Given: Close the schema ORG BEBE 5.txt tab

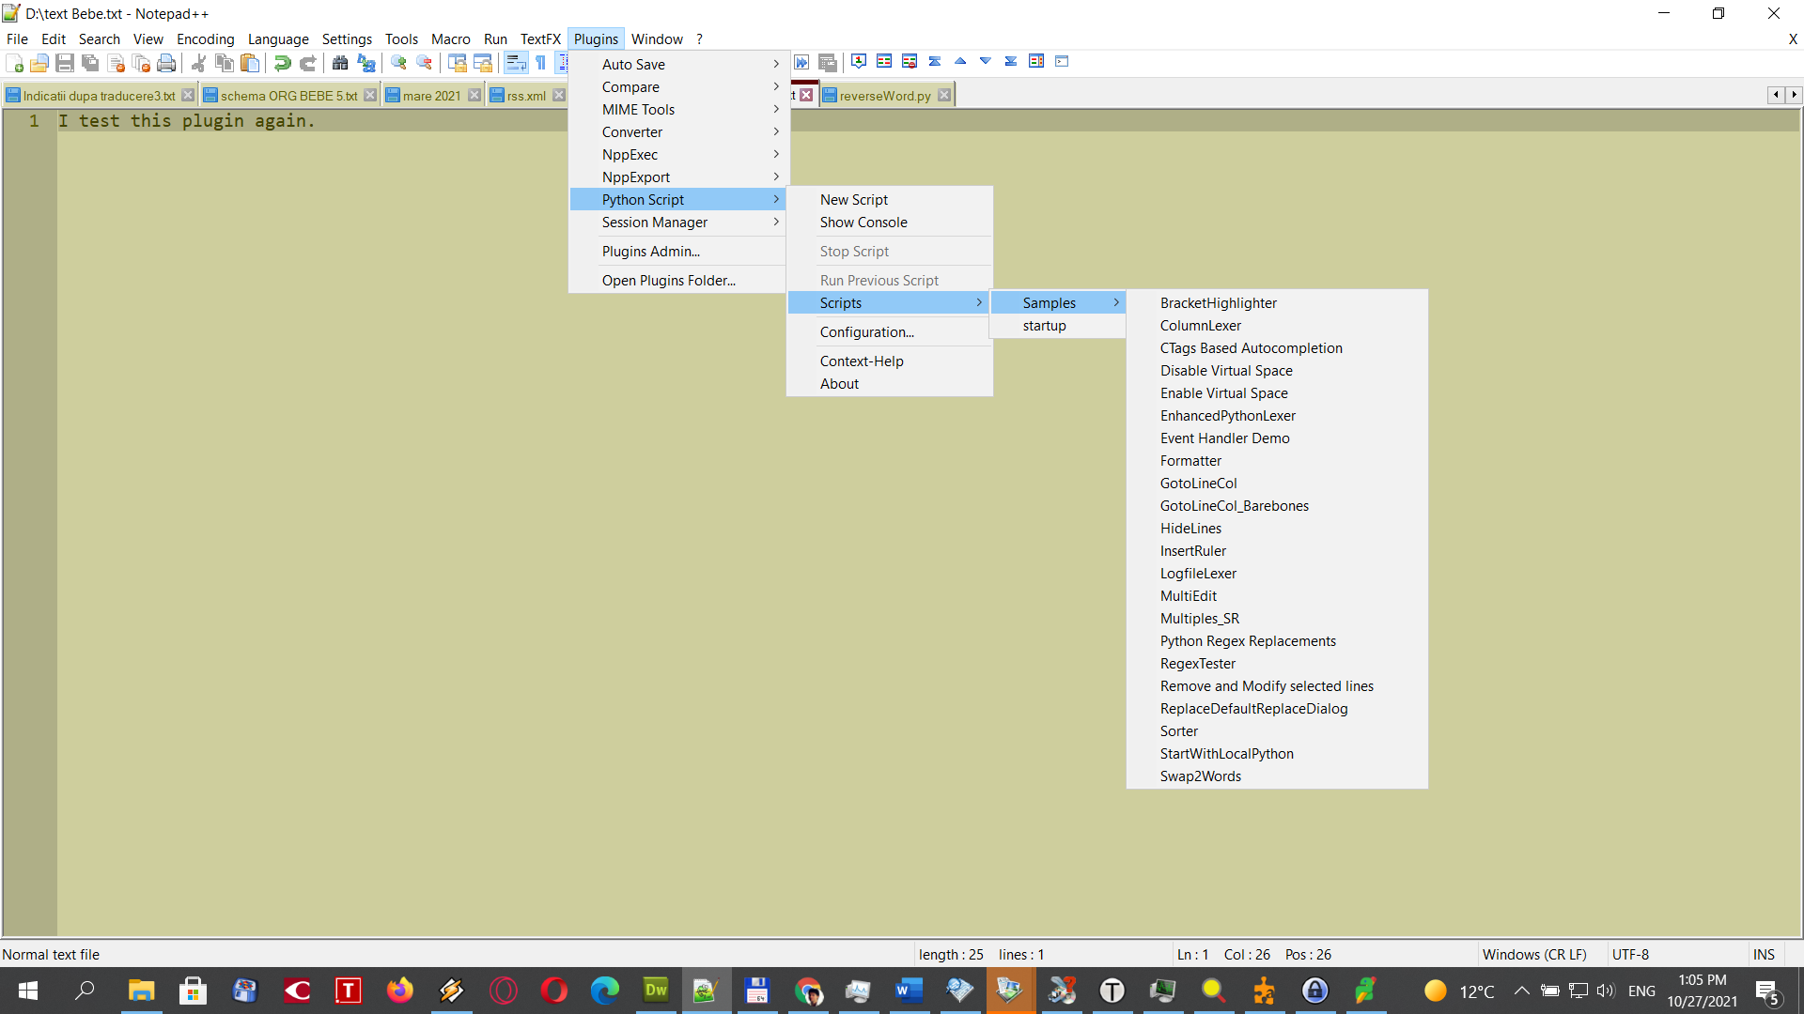Looking at the screenshot, I should click(370, 96).
